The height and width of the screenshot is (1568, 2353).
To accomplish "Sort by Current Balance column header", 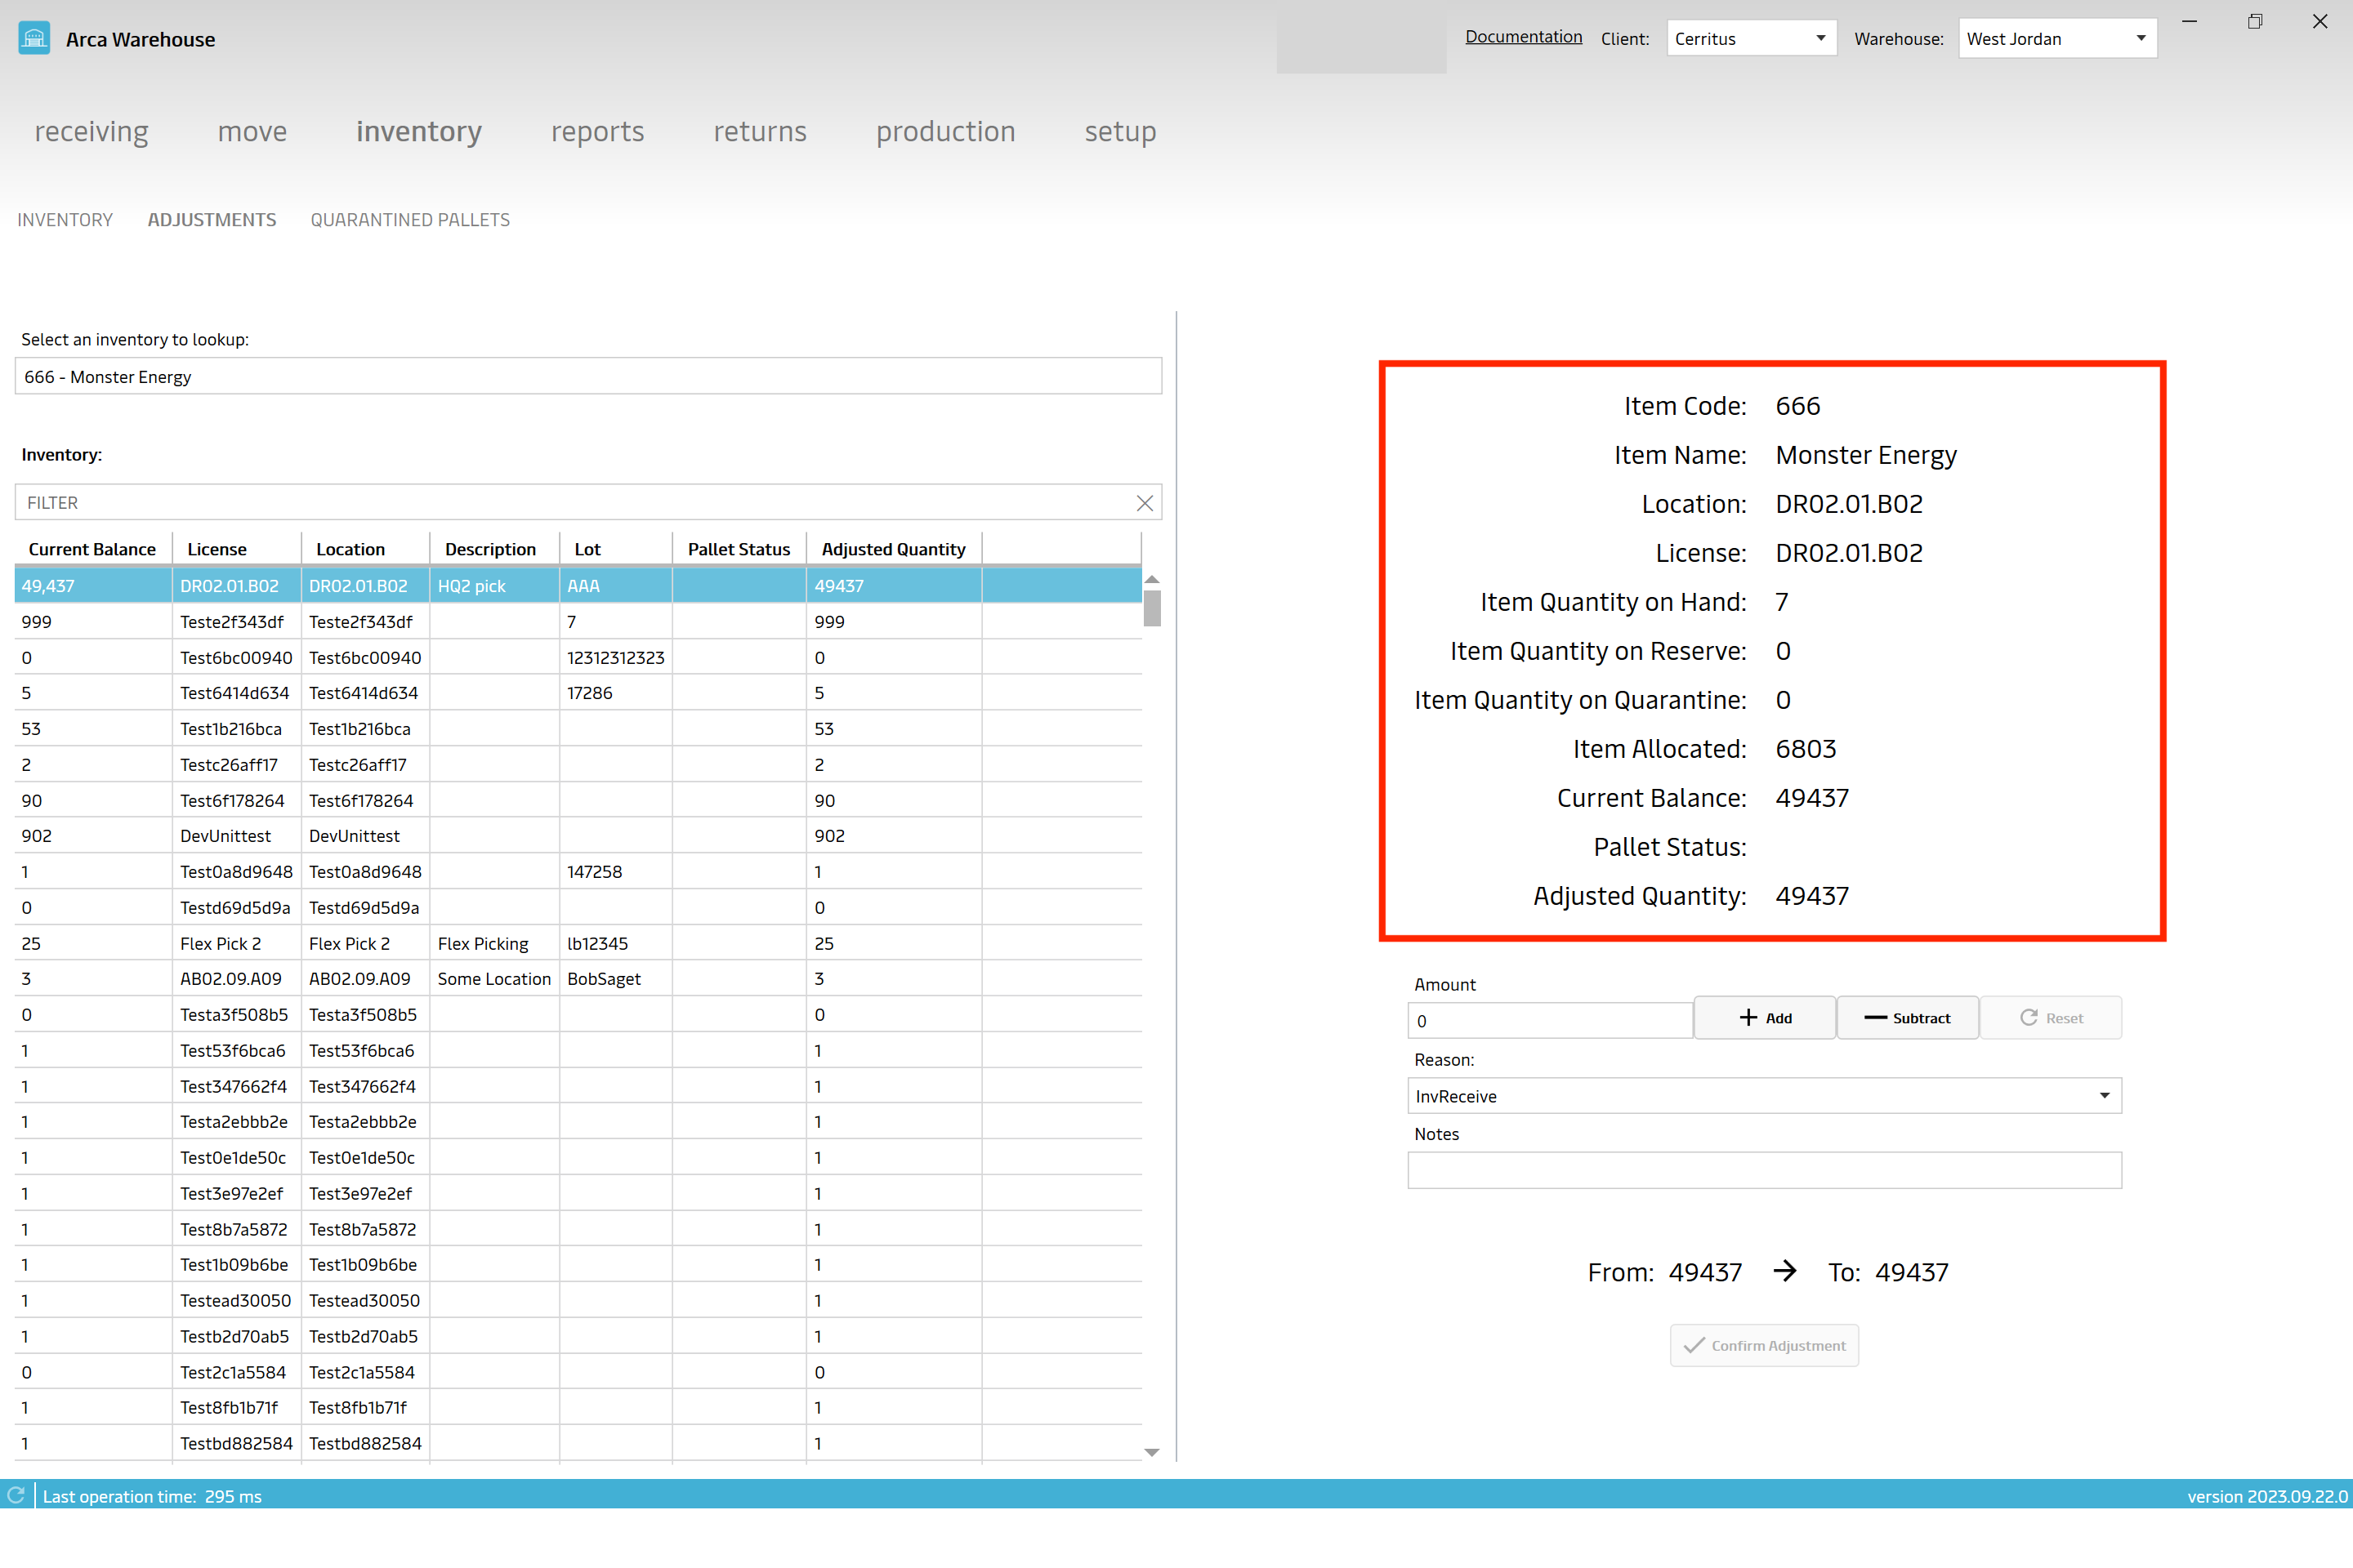I will pyautogui.click(x=92, y=549).
